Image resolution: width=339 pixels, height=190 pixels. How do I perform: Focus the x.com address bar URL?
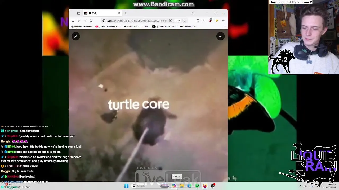(136, 21)
